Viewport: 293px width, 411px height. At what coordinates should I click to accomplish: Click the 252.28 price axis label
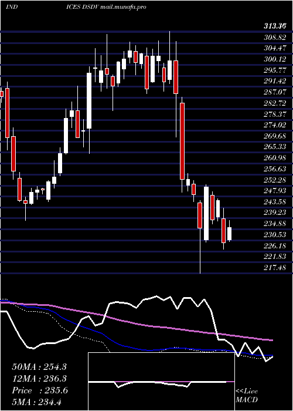[275, 180]
